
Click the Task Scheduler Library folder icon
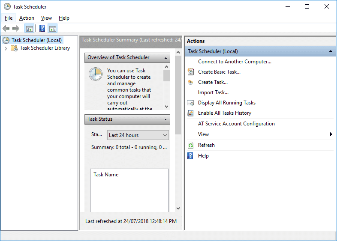(x=14, y=48)
